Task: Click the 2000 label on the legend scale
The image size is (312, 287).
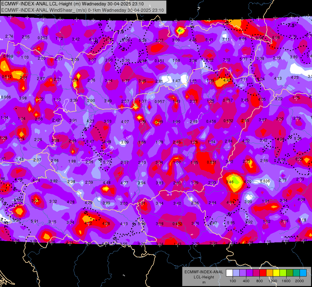Action: [300, 281]
